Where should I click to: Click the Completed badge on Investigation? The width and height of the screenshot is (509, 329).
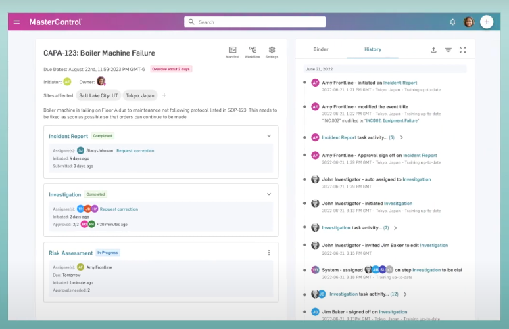click(95, 194)
